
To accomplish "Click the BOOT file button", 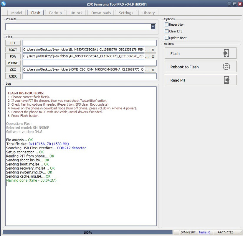I will click(13, 50).
